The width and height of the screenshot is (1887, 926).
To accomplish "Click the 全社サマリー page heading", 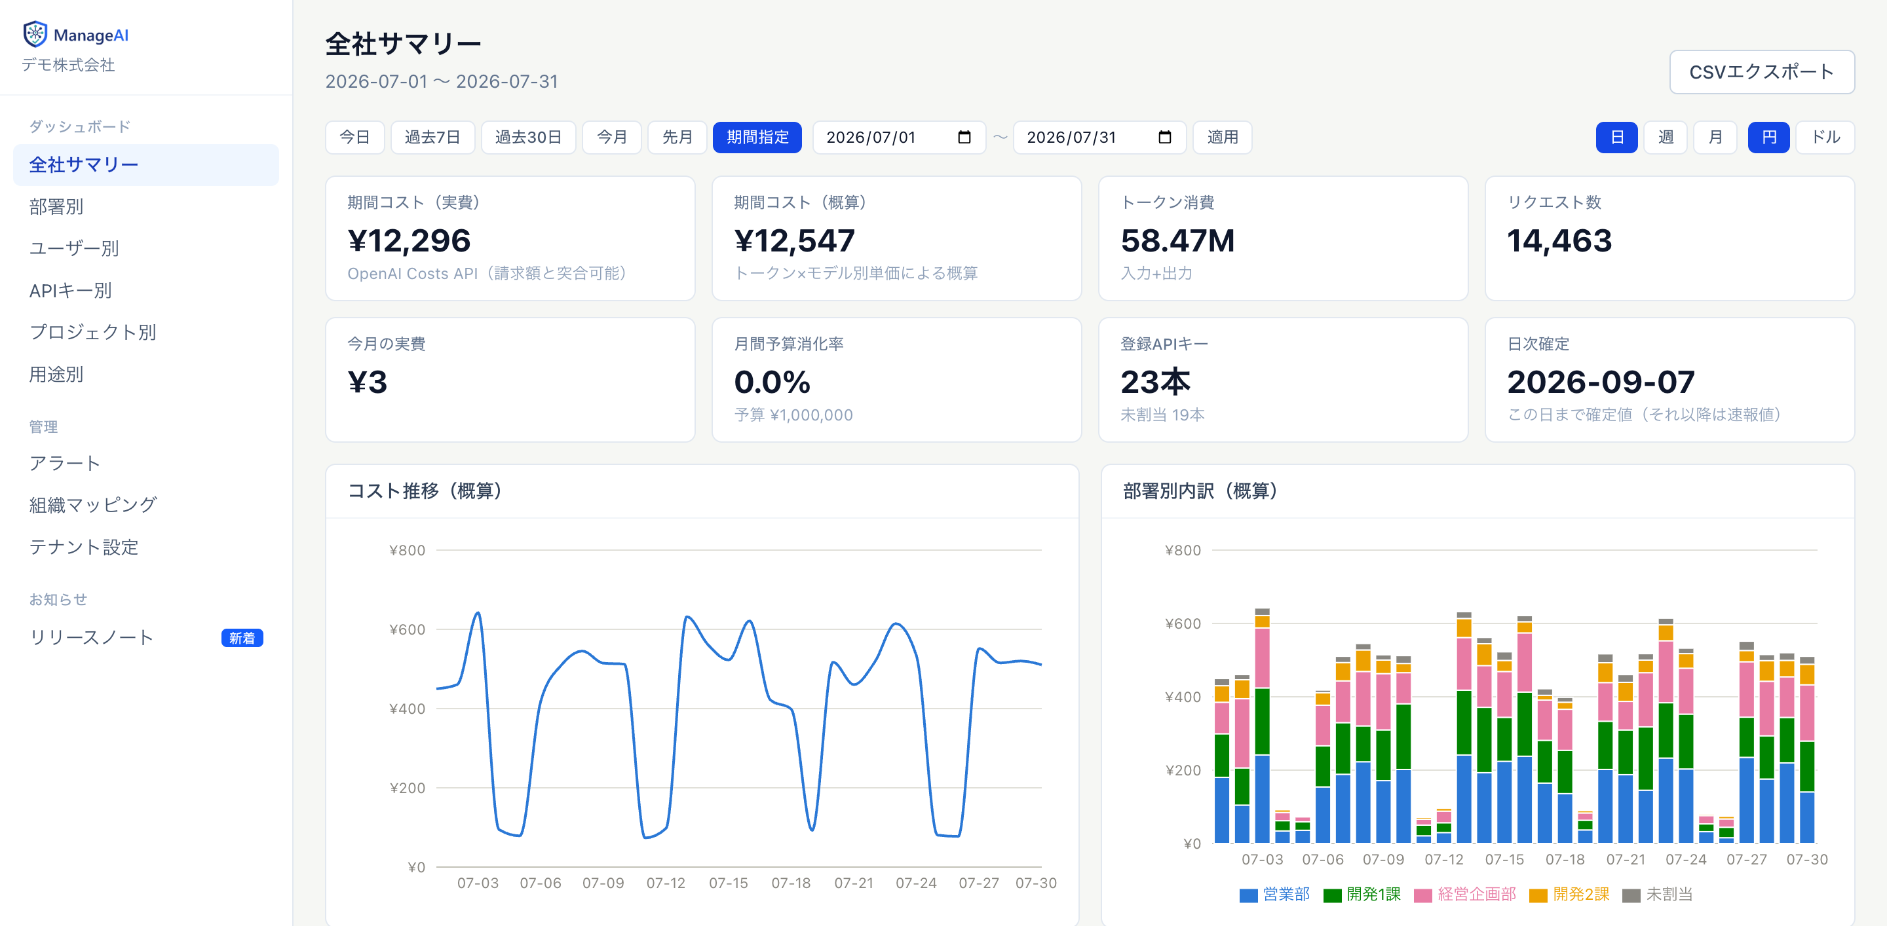I will [x=404, y=44].
